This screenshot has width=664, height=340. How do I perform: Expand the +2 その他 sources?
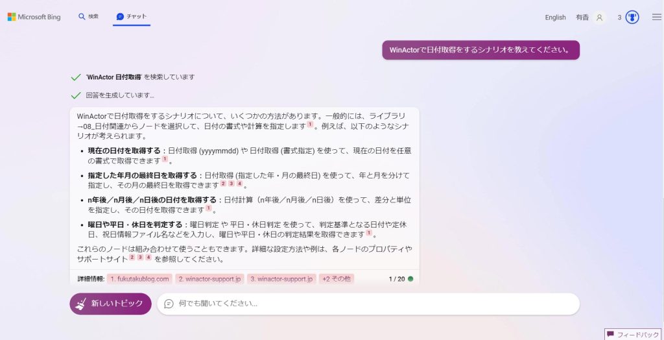337,279
